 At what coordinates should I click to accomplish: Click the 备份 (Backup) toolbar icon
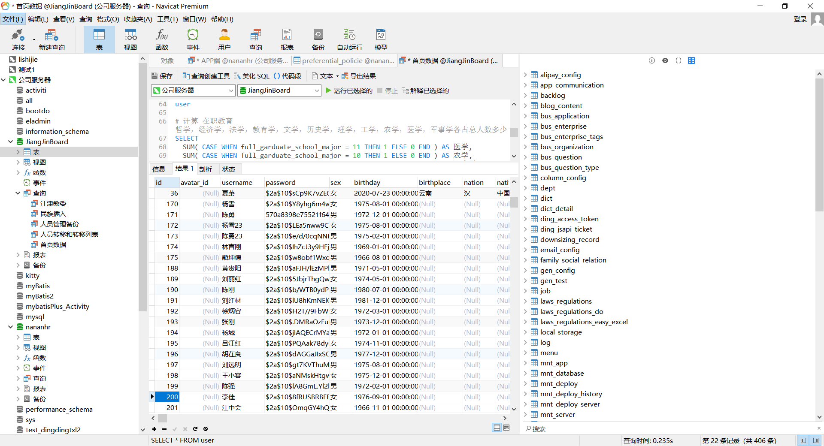318,39
